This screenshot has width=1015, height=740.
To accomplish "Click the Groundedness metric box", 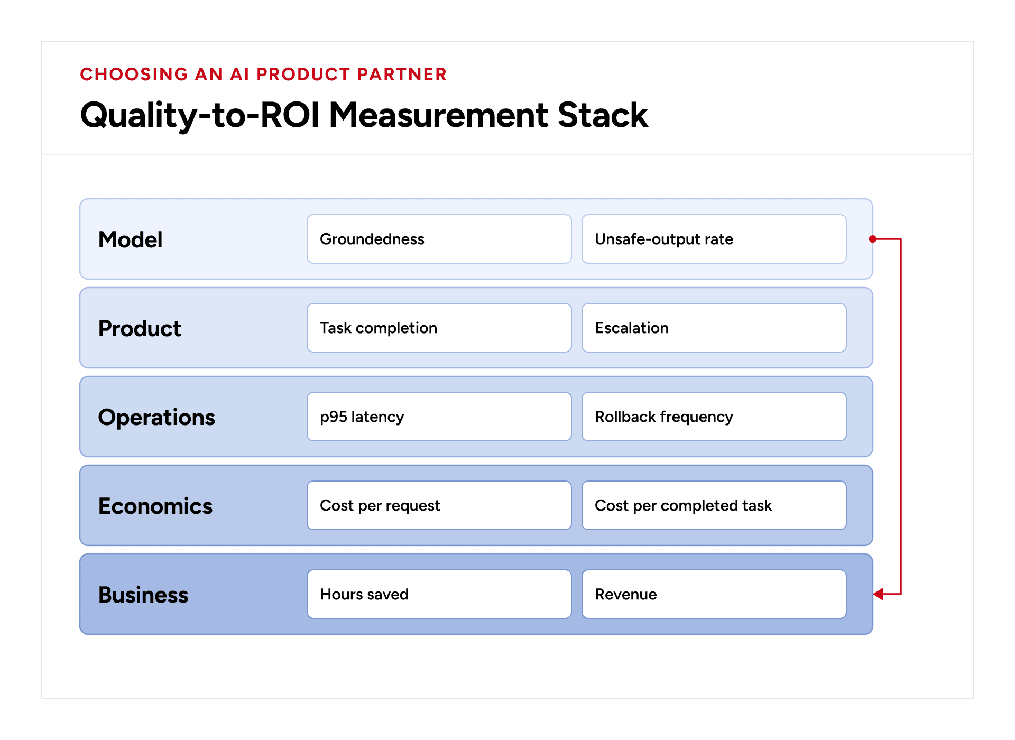I will point(439,239).
